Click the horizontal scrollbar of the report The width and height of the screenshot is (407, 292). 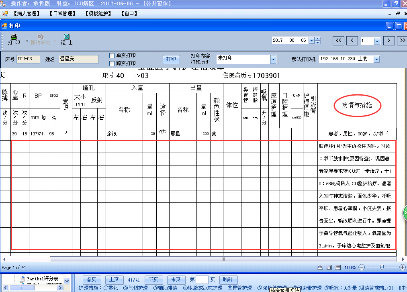click(x=223, y=259)
